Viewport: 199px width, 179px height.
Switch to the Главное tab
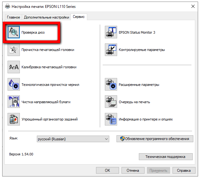click(13, 17)
